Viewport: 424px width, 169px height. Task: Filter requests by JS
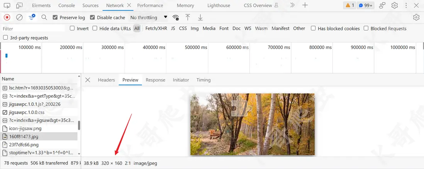click(173, 28)
